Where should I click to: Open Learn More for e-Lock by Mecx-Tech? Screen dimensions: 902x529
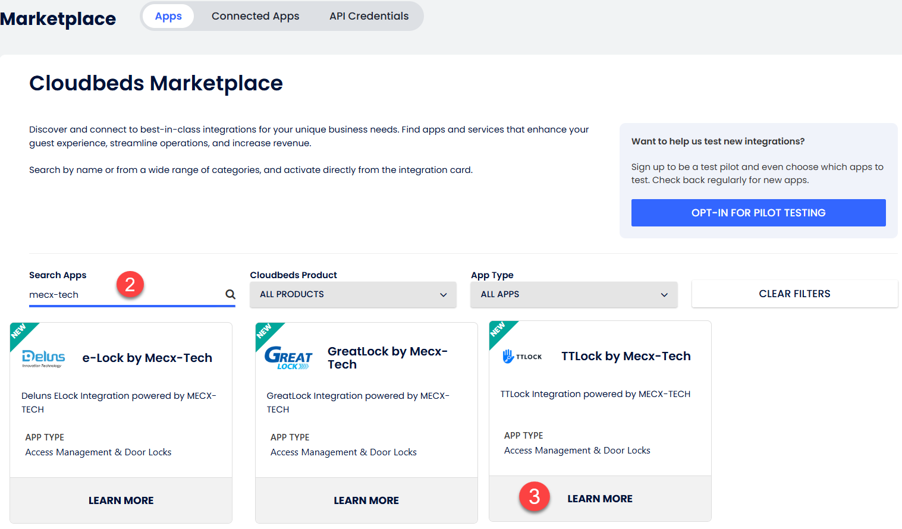coord(121,500)
